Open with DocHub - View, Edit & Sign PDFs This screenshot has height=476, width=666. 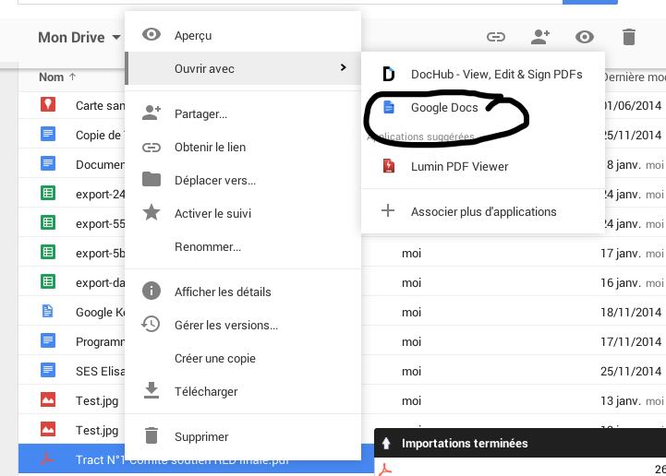tap(483, 74)
